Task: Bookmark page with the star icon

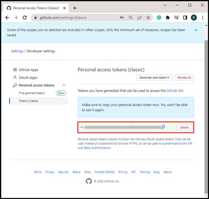Action: coord(148,18)
